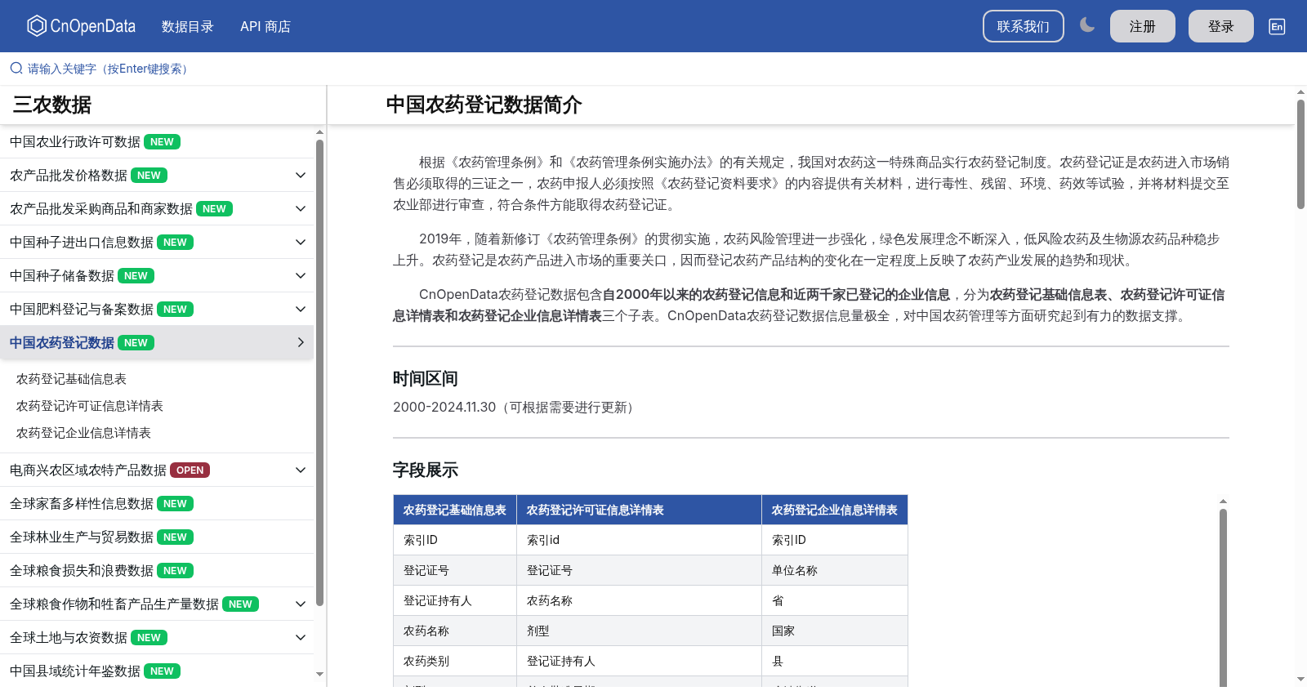The height and width of the screenshot is (700, 1307).
Task: Open 农药登记许可证信息详情表 sub-item
Action: tap(90, 406)
